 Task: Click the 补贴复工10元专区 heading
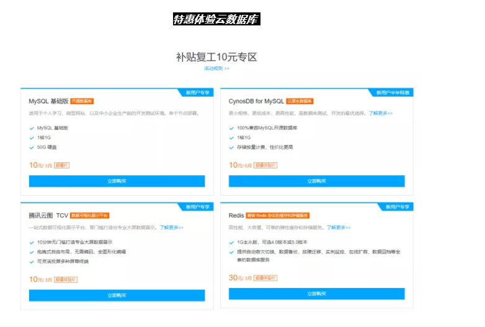pyautogui.click(x=216, y=57)
